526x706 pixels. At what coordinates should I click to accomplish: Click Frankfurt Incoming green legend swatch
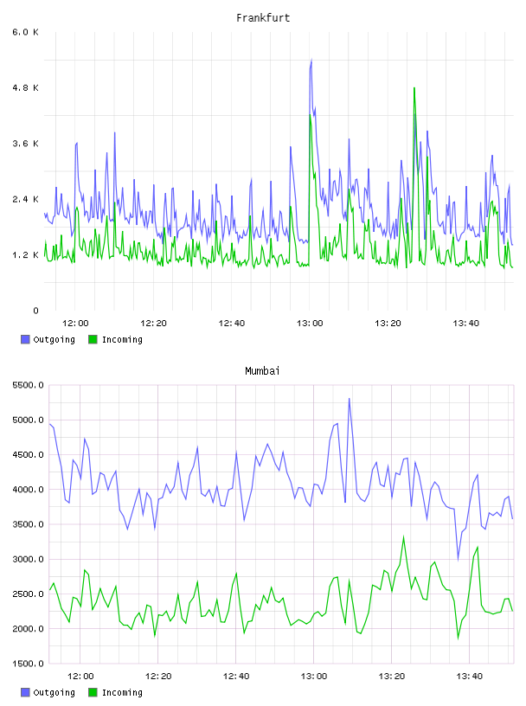[93, 339]
